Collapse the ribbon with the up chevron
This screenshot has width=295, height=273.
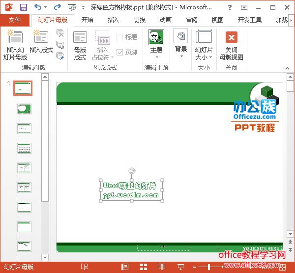point(287,68)
